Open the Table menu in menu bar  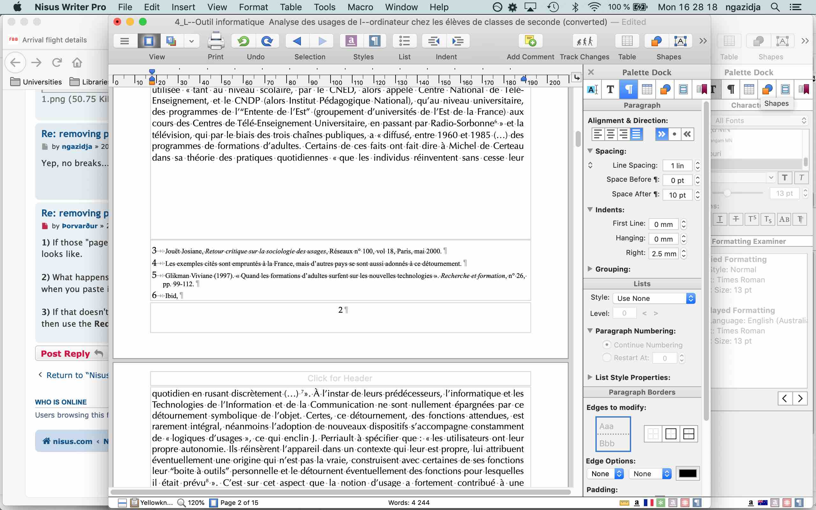pos(291,7)
